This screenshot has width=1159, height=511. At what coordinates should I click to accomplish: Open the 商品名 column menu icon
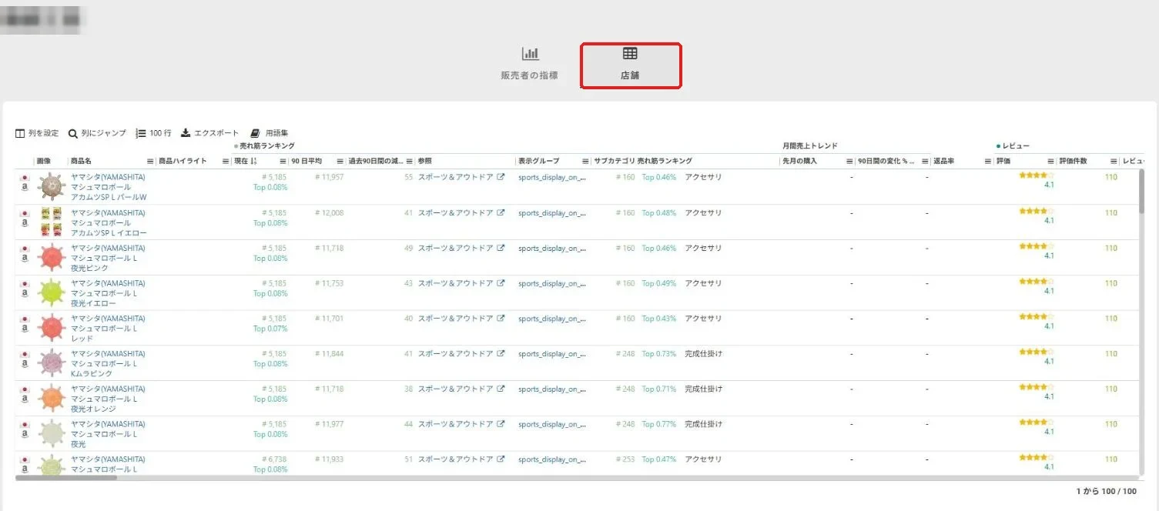click(150, 161)
